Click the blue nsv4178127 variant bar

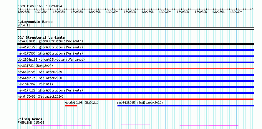135,50
